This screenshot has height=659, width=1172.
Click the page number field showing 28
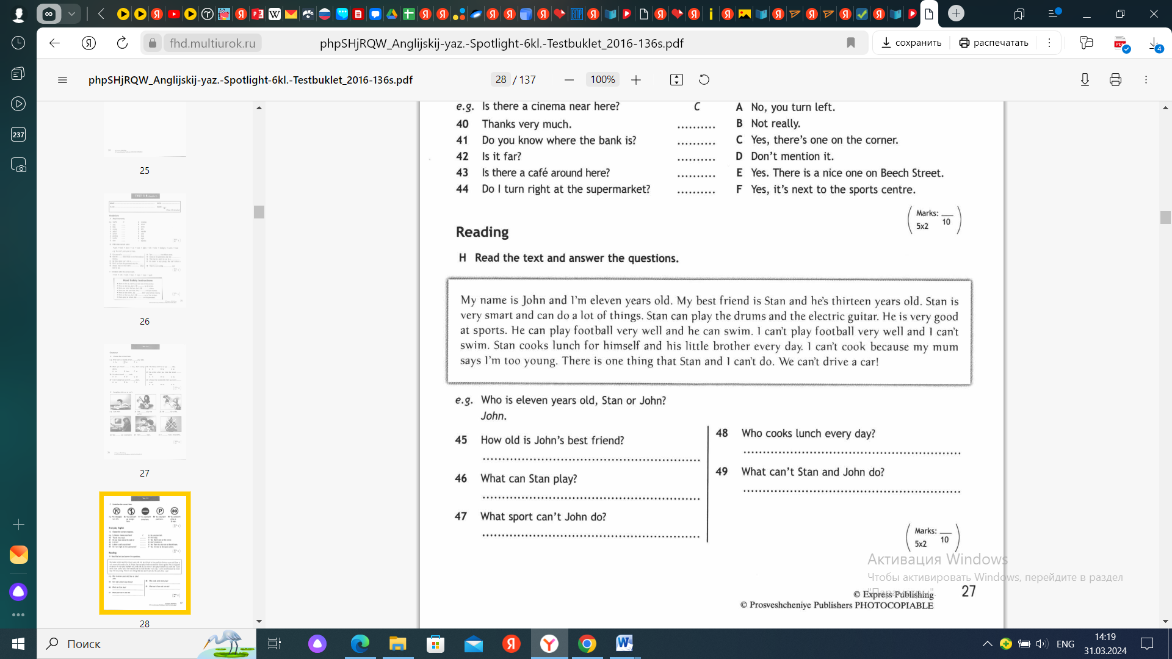pyautogui.click(x=501, y=80)
